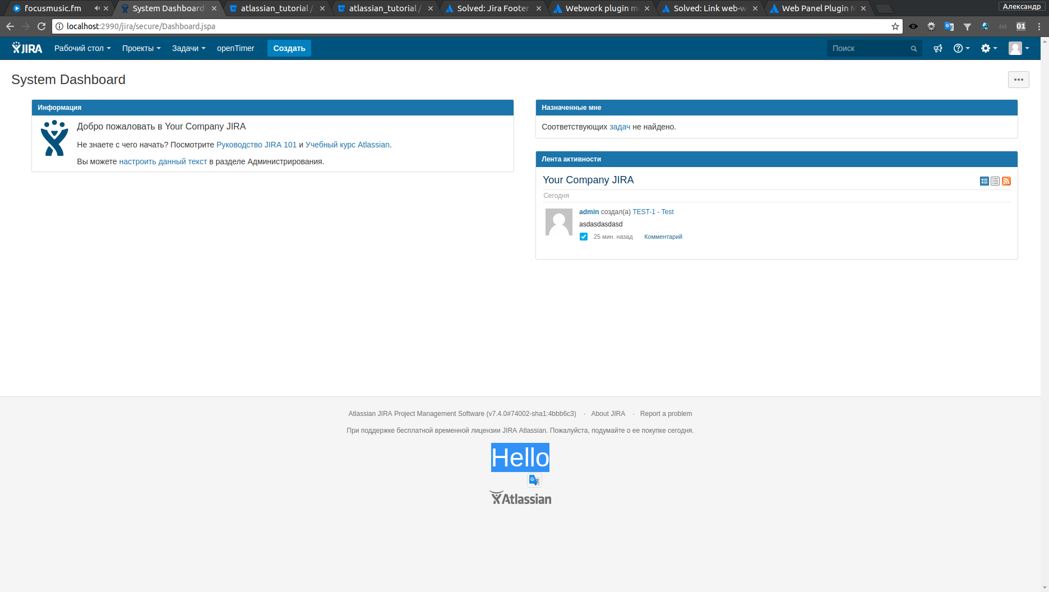Click the page scrollbar up arrow

(x=1045, y=41)
